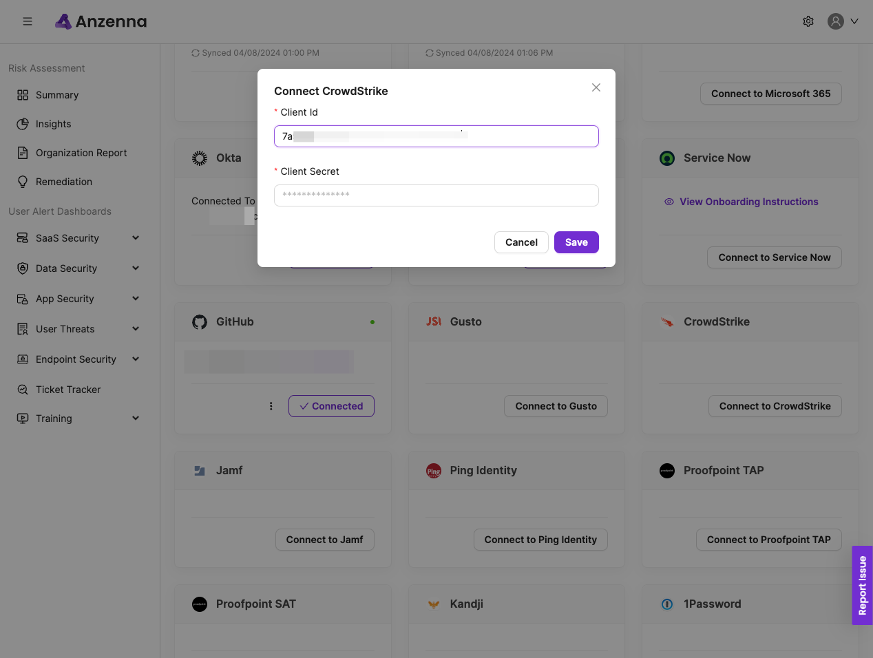
Task: Click the Ticket Tracker sidebar icon
Action: (x=23, y=390)
